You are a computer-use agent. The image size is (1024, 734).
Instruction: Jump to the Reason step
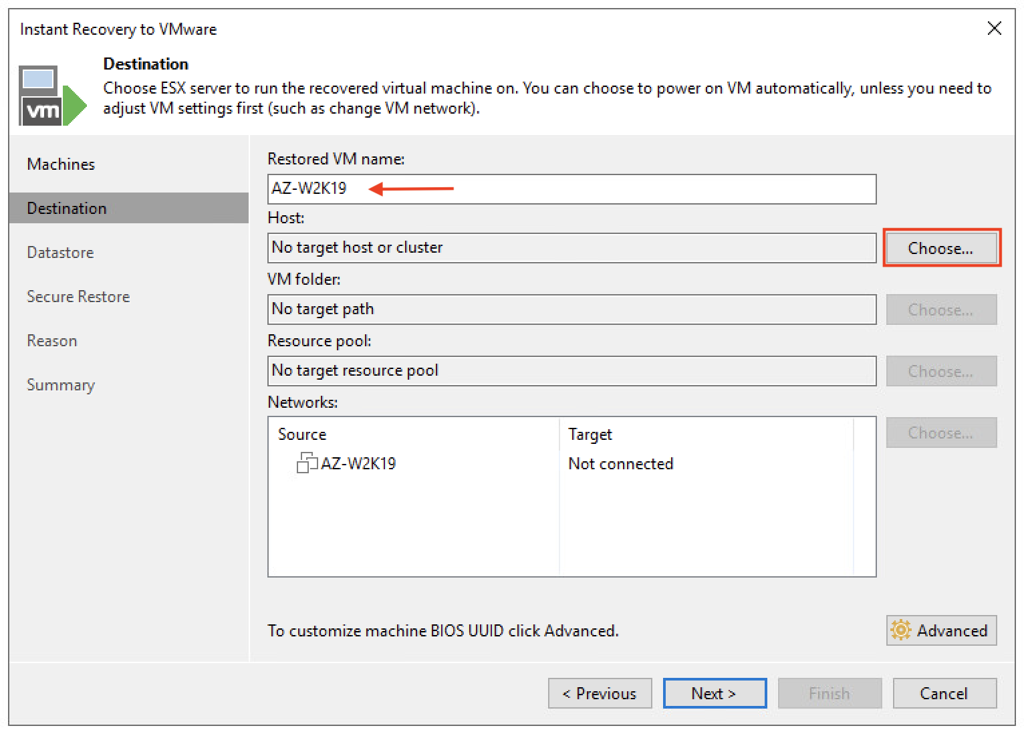[x=52, y=340]
